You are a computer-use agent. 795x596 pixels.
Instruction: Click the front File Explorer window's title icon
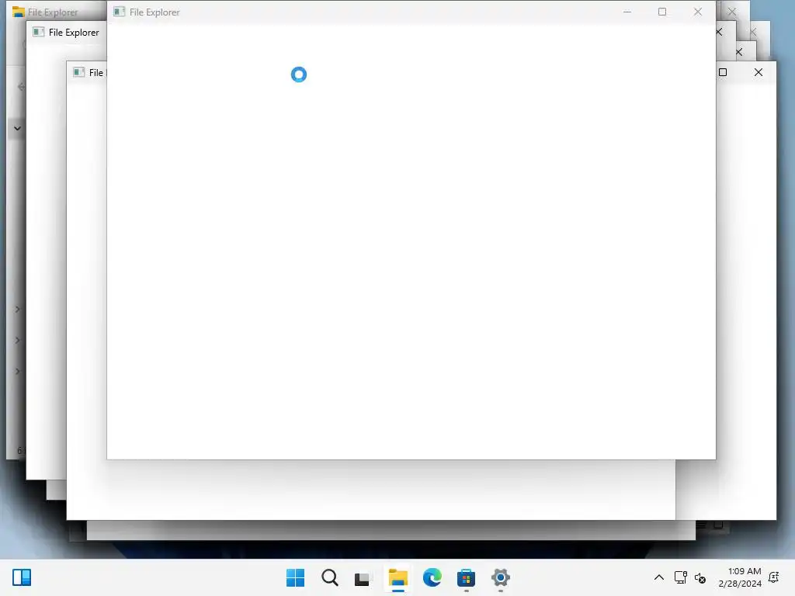click(119, 12)
